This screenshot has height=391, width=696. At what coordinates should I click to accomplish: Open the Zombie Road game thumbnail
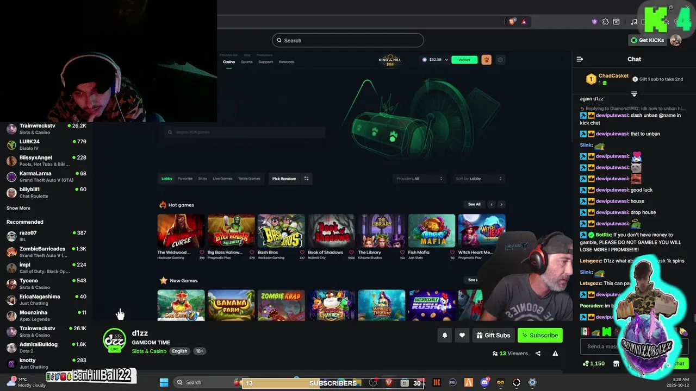pos(281,305)
